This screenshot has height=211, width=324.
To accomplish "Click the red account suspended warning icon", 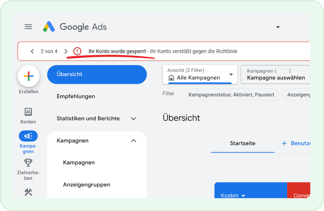I will [77, 51].
